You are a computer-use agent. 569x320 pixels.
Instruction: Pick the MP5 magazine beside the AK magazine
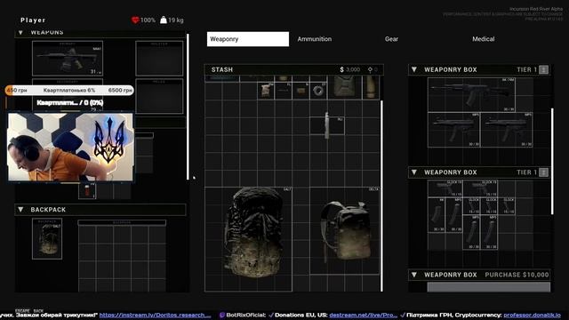[454, 215]
